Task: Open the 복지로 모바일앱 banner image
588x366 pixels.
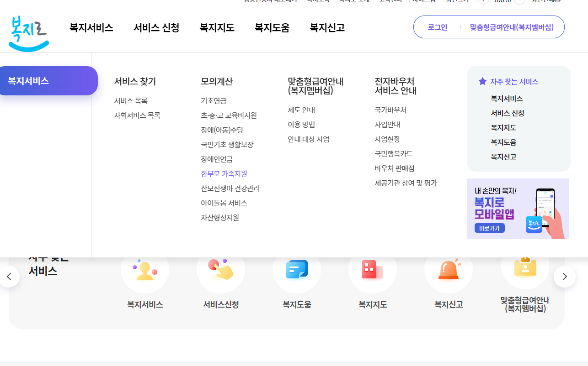Action: click(518, 209)
